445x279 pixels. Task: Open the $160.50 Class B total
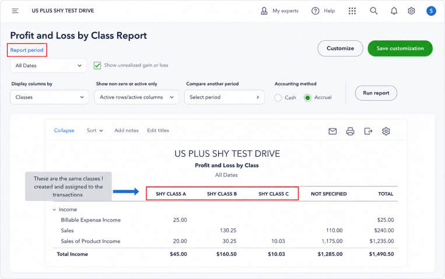coord(226,254)
